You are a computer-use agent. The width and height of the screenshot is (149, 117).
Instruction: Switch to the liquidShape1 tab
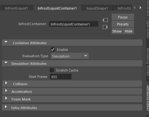(x=97, y=8)
